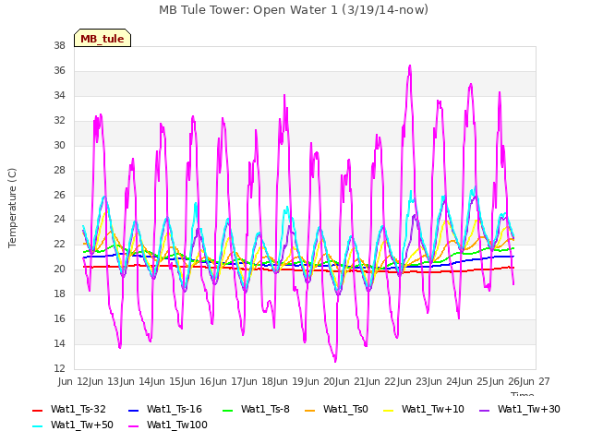The image size is (591, 443).
Task: Click the 18 y-axis tick label
Action: click(59, 293)
